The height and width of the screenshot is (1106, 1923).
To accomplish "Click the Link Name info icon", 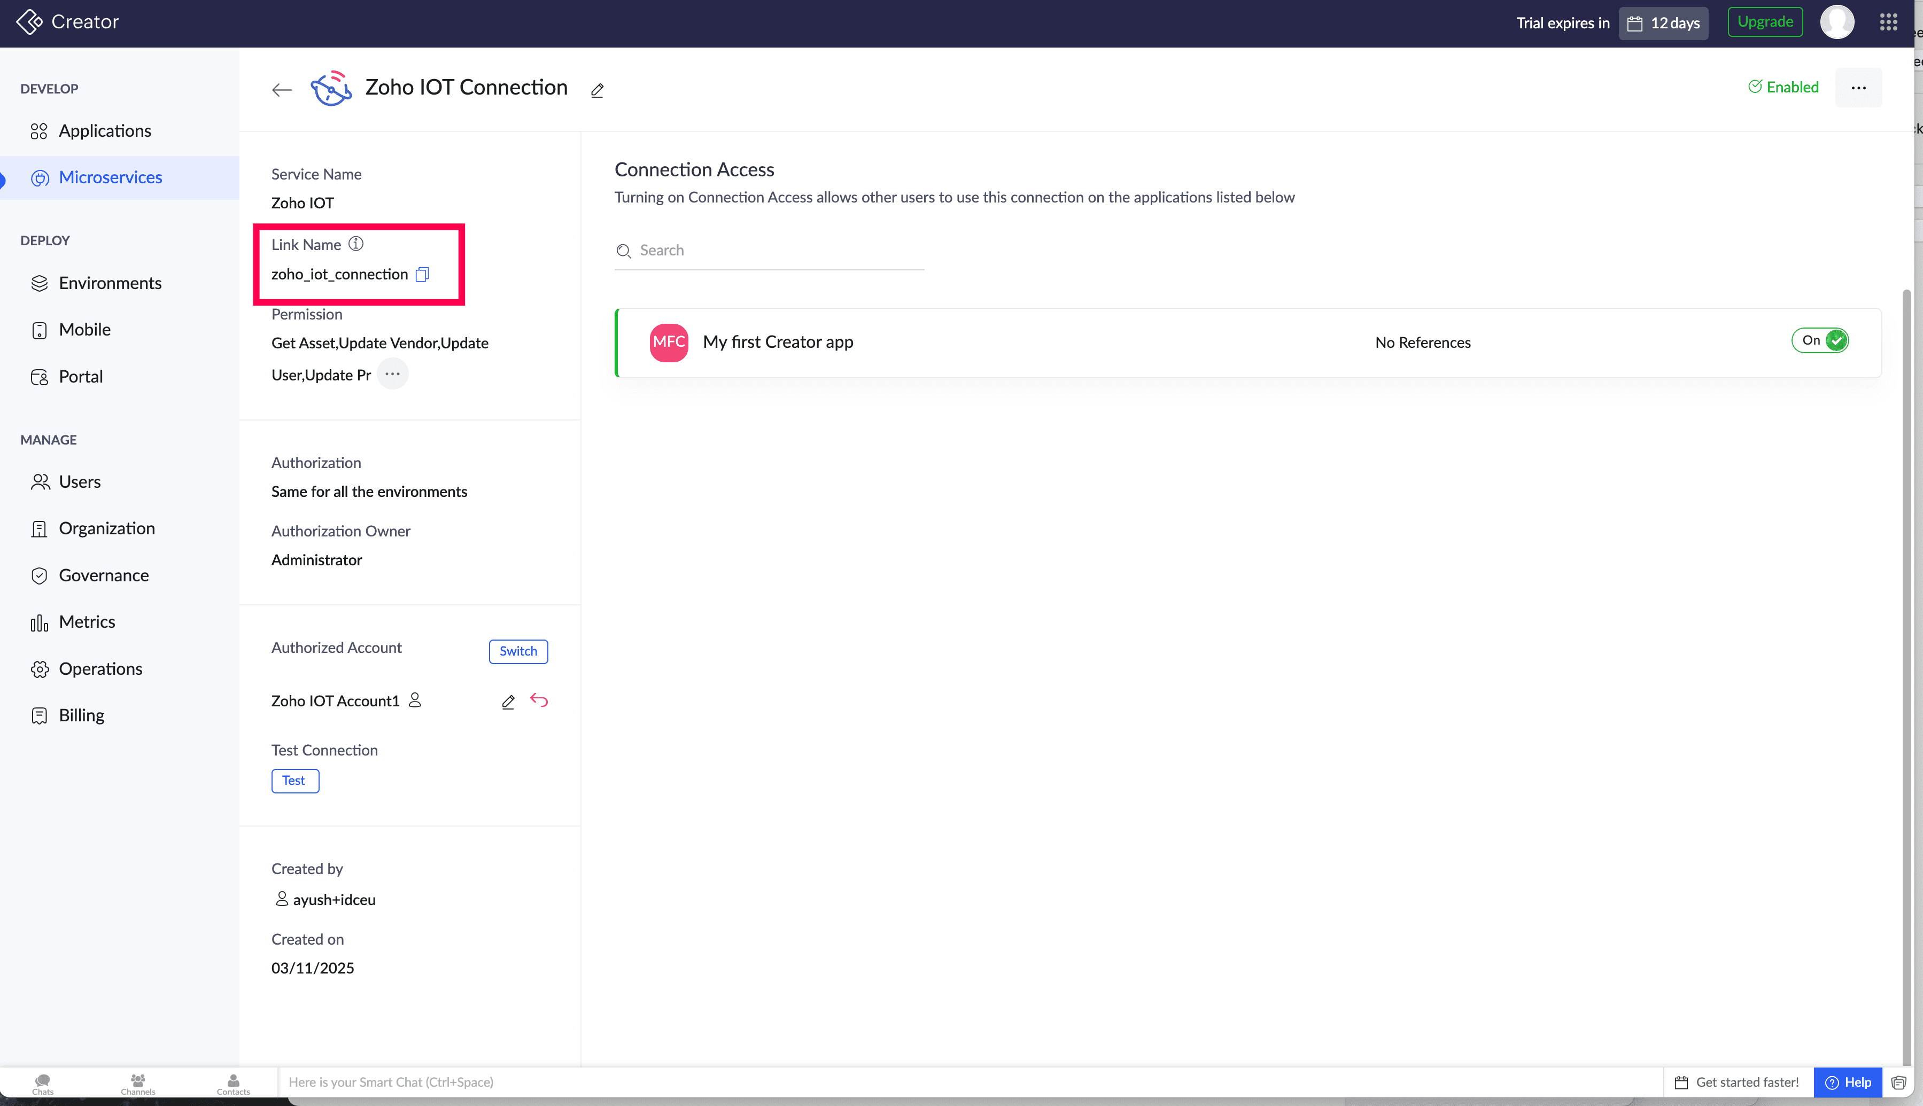I will [355, 244].
